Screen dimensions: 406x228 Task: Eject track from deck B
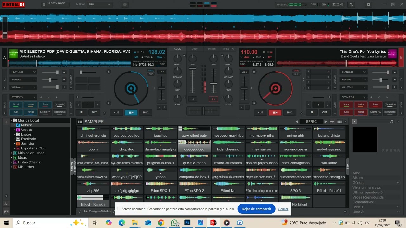(x=254, y=72)
